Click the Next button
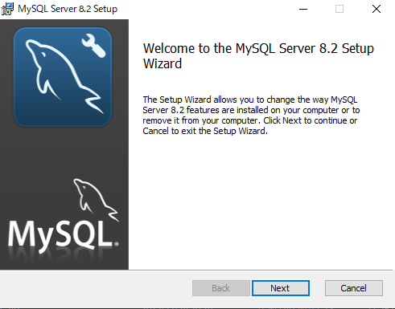This screenshot has height=309, width=395. point(281,288)
